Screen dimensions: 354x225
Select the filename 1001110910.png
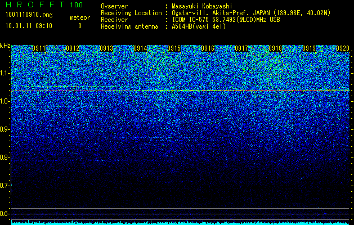coord(29,15)
